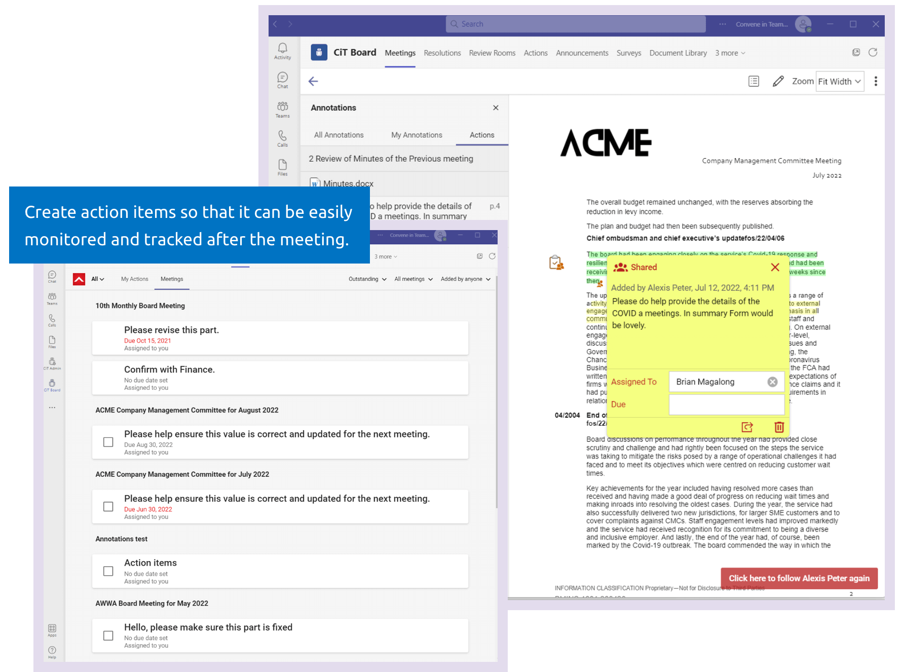This screenshot has height=672, width=903.
Task: Delete the annotation using the trash icon
Action: (778, 427)
